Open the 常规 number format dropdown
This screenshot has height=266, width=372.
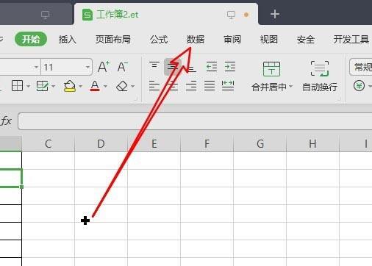[x=361, y=67]
